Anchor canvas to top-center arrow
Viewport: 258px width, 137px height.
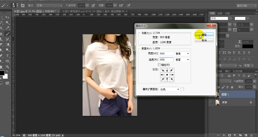coord(167,70)
